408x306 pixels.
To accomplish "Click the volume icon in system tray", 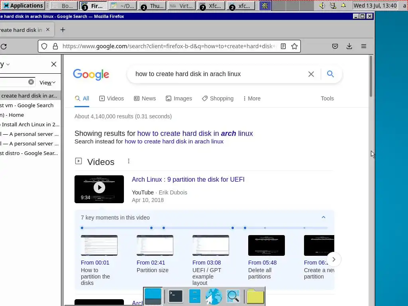I will click(322, 6).
